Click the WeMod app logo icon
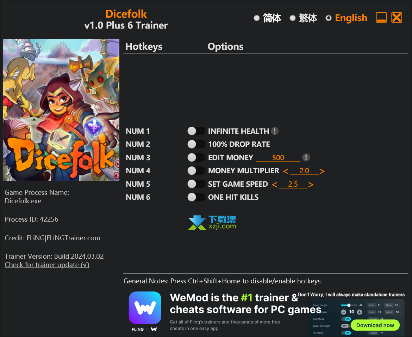The height and width of the screenshot is (337, 412). pyautogui.click(x=145, y=307)
